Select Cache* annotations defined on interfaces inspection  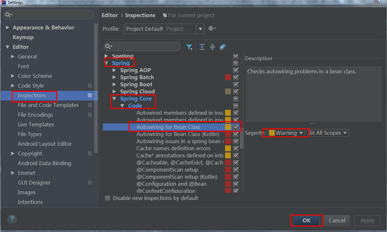tap(180, 155)
